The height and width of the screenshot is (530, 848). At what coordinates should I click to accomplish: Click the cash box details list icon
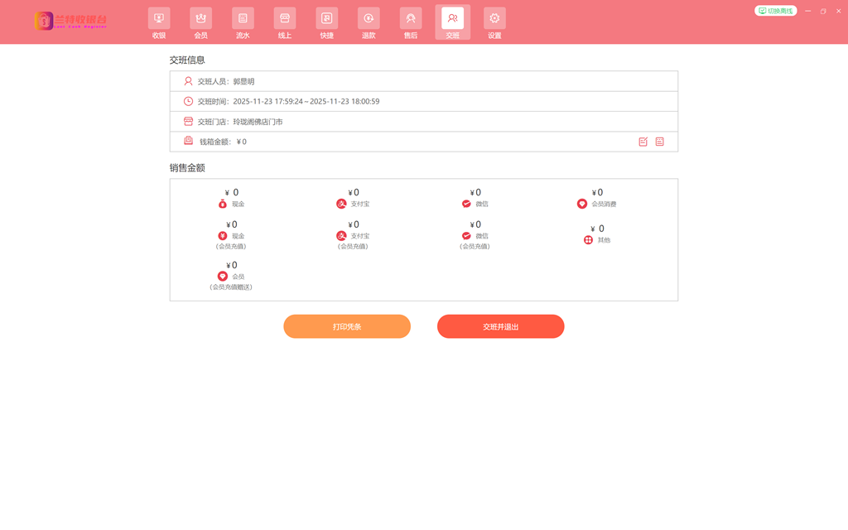point(660,142)
